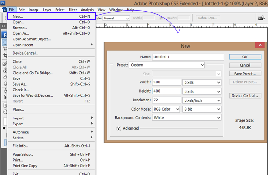Screen dimensions: 268x175
Task: Open the bit depth dropdown showing 8 bit
Action: [x=202, y=109]
